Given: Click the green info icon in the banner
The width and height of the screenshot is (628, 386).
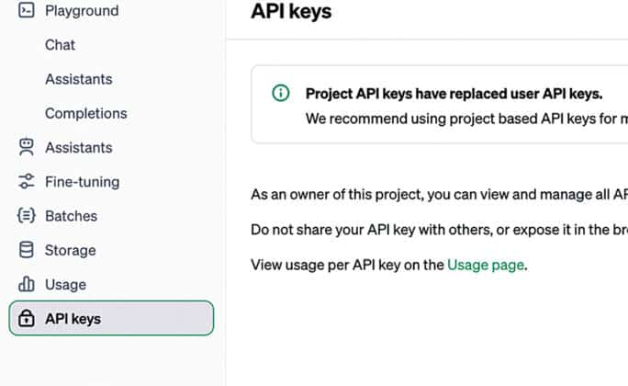Looking at the screenshot, I should click(x=280, y=93).
